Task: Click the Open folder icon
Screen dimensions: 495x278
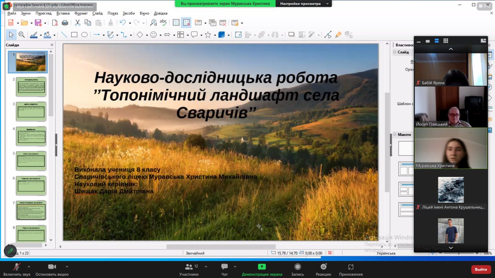Action: [x=24, y=23]
